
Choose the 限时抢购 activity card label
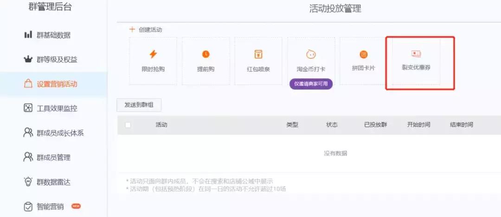pyautogui.click(x=153, y=69)
